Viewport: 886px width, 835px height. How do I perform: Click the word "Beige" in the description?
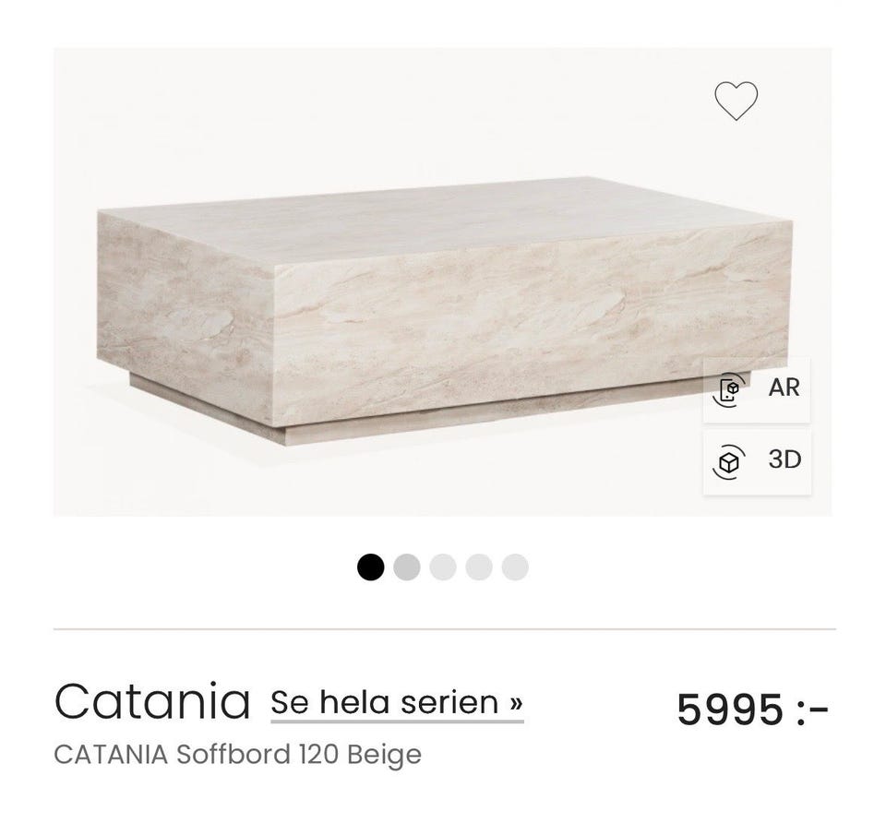(x=384, y=754)
